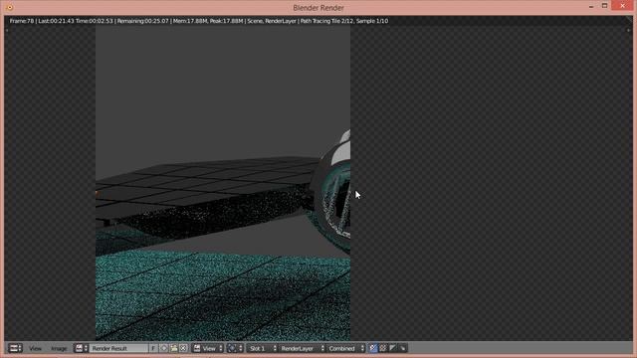Minimize the Blender Render window
637x358 pixels.
(591, 7)
